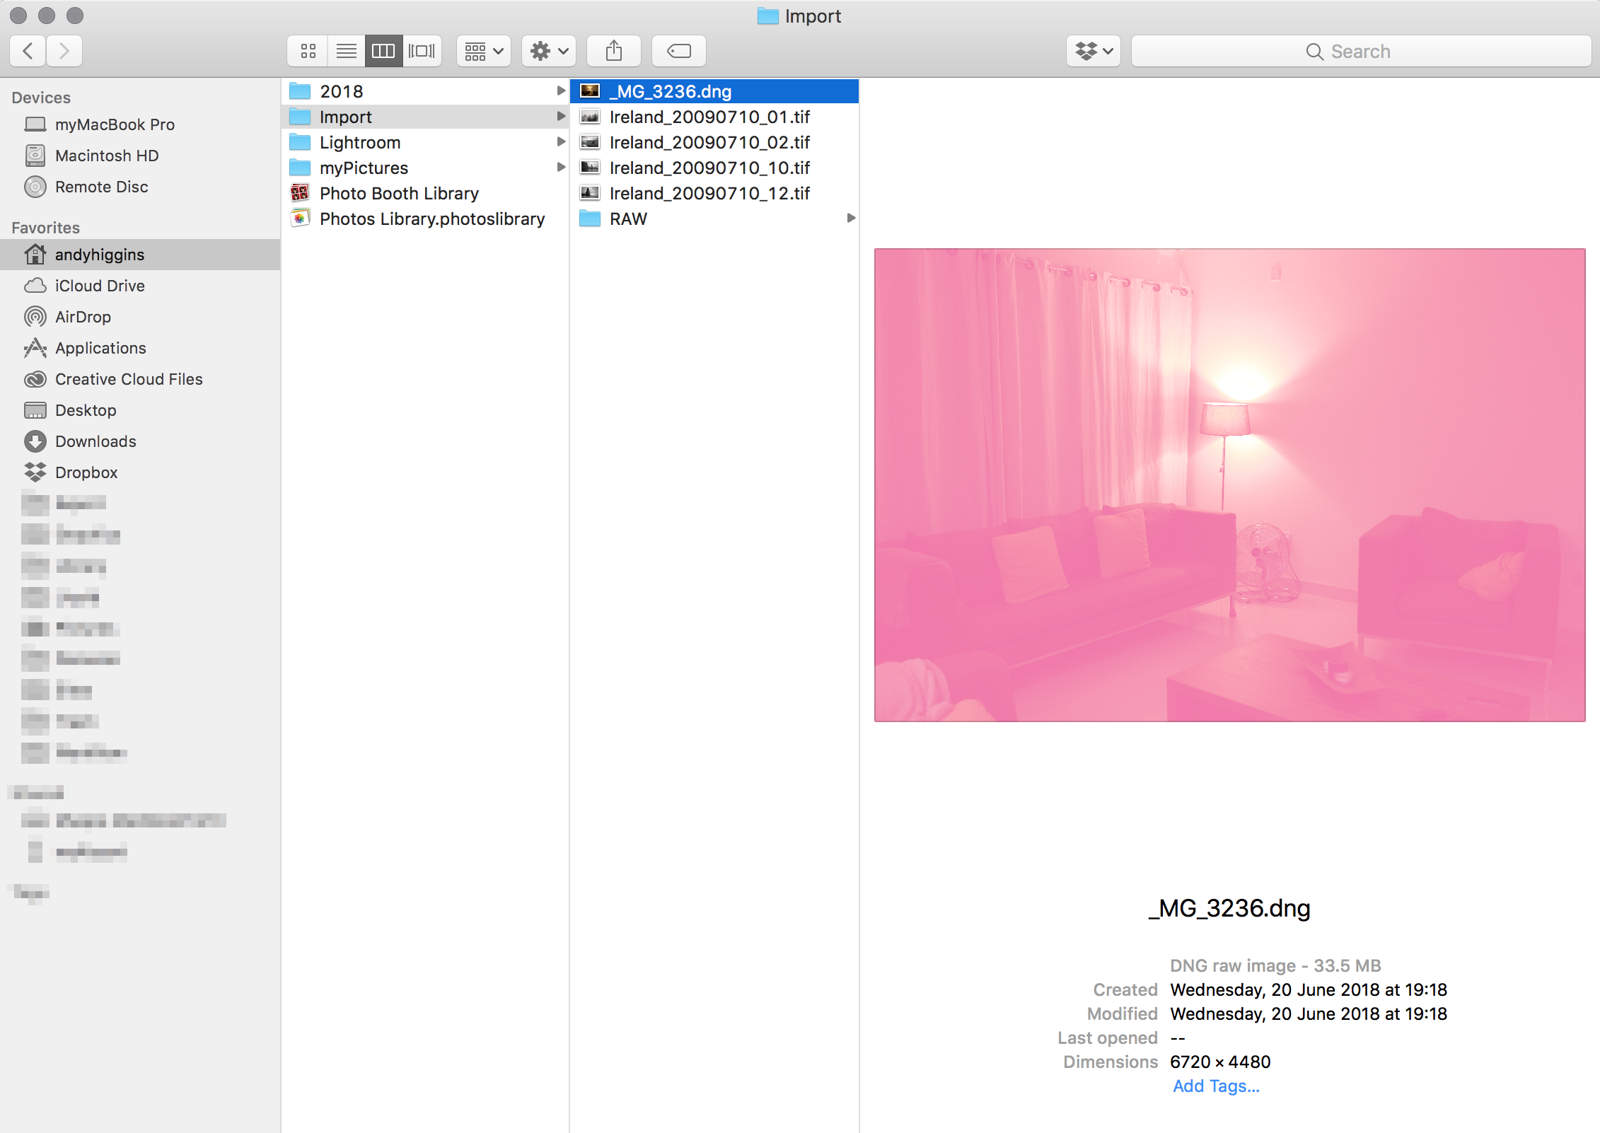Click the pink living room preview image
Screen dimensions: 1600x1133
click(1229, 485)
